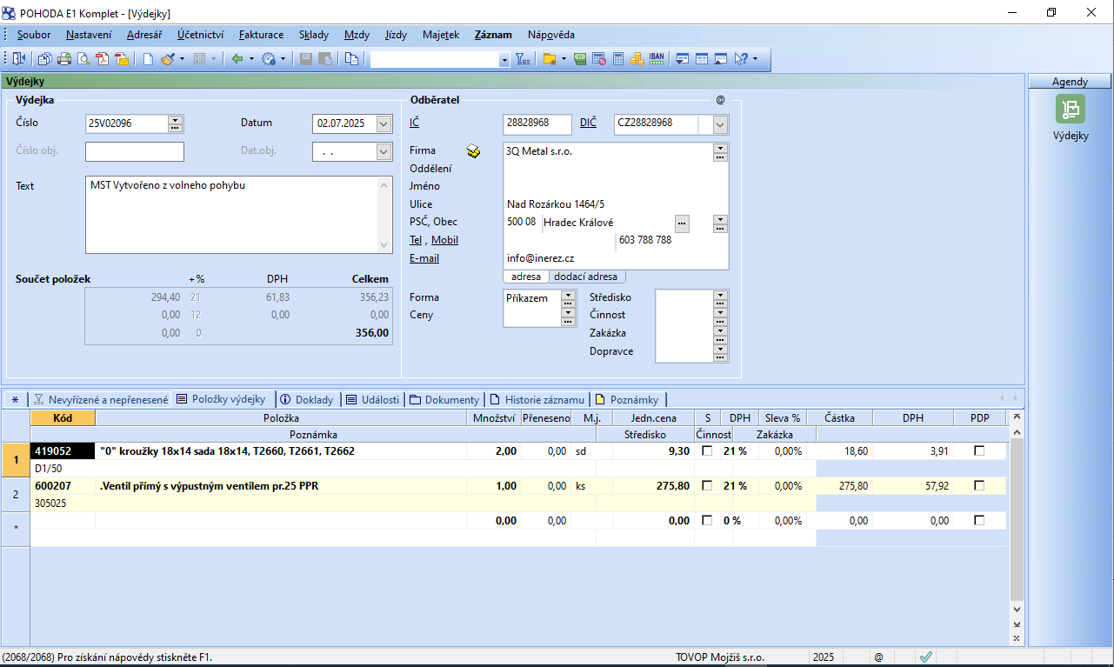Image resolution: width=1114 pixels, height=667 pixels.
Task: Open the Dat.obj. date dropdown
Action: (x=384, y=151)
